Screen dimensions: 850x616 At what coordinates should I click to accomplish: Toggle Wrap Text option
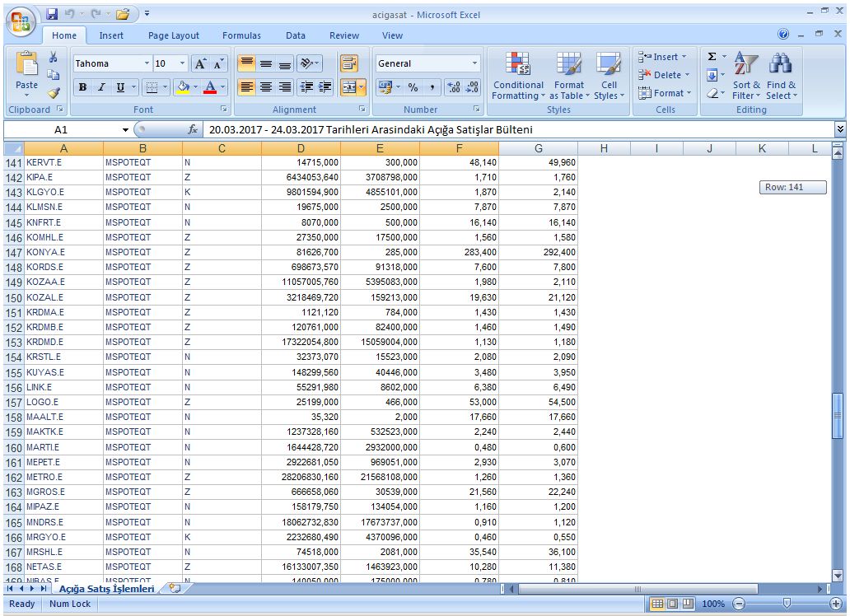pos(349,63)
